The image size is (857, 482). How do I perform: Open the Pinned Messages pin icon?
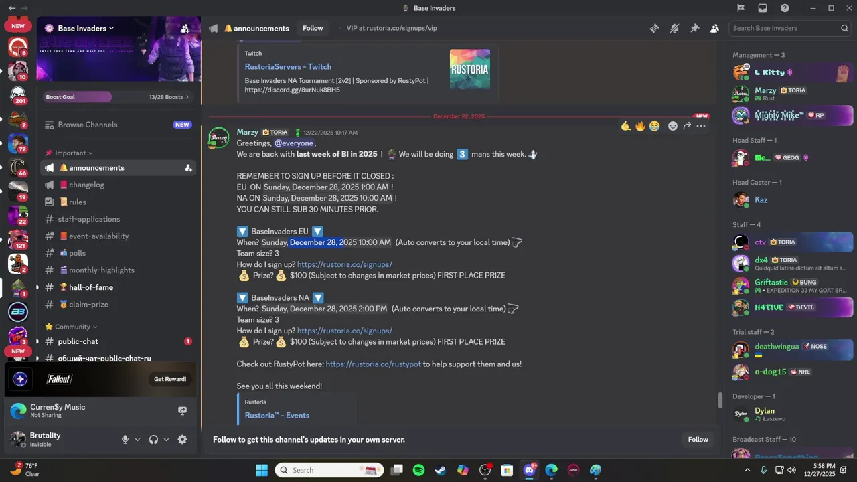[694, 28]
